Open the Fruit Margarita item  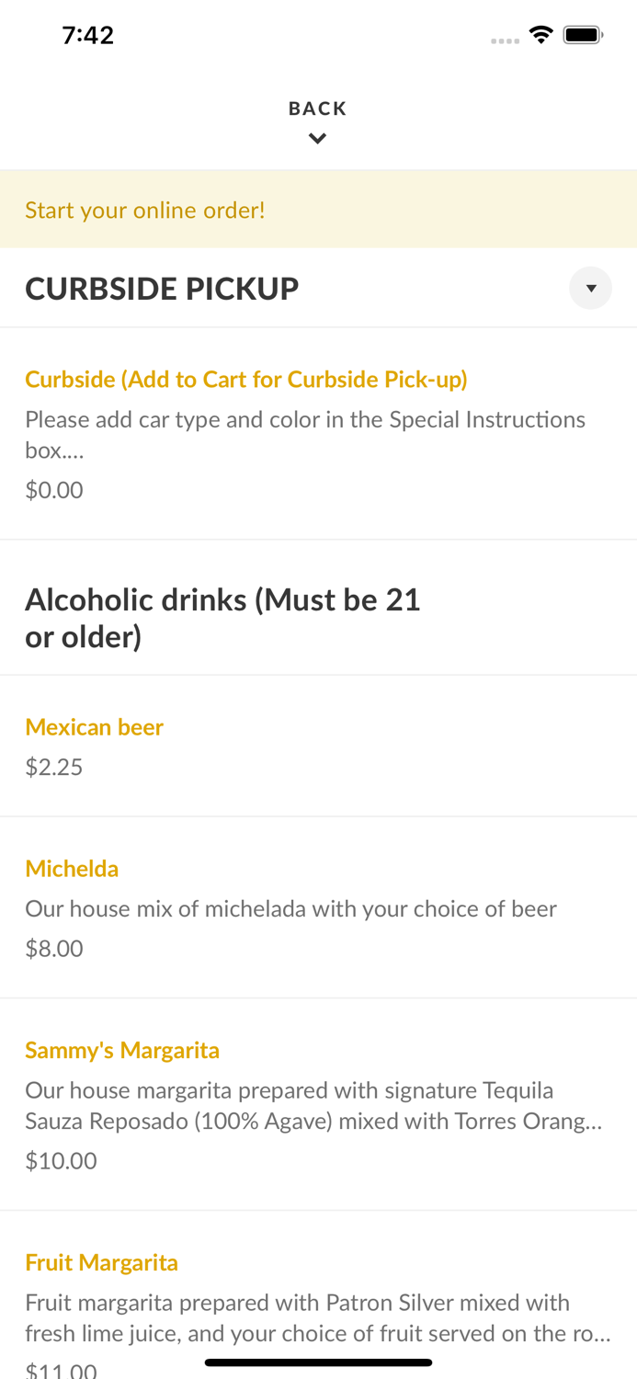click(x=101, y=1262)
